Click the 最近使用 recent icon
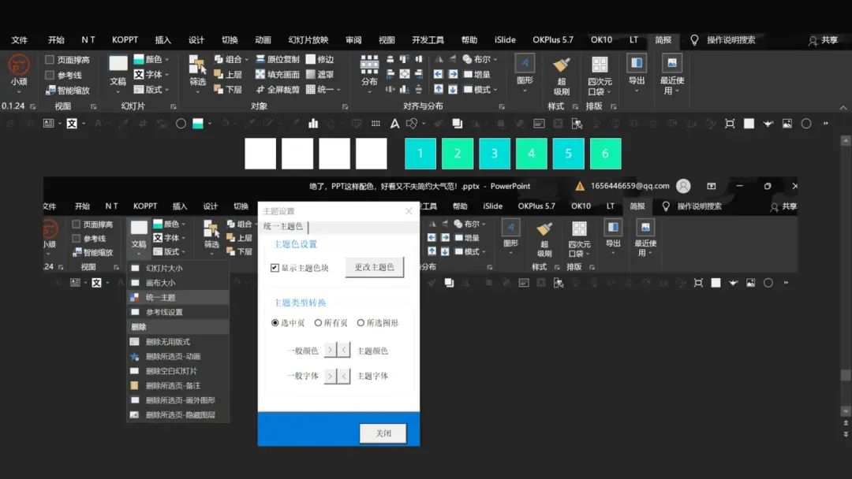Viewport: 852px width, 479px height. tap(672, 63)
